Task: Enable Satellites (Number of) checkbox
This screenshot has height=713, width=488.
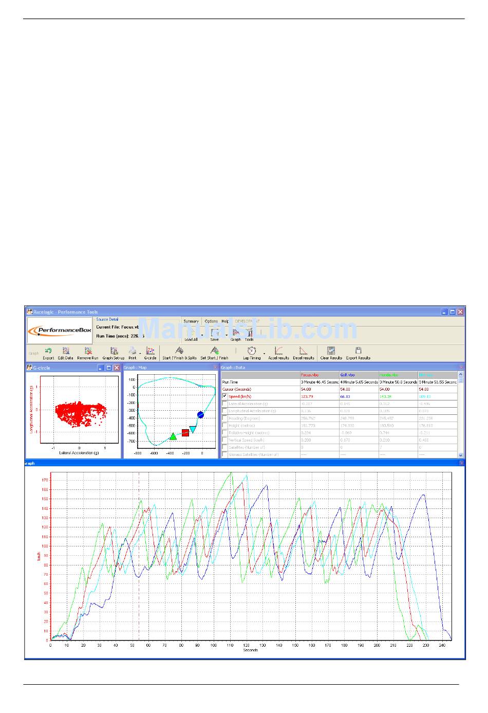Action: tap(224, 447)
